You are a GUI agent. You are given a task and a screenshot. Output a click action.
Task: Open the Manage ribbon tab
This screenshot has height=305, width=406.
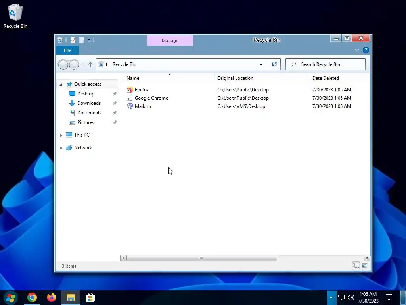coord(170,41)
